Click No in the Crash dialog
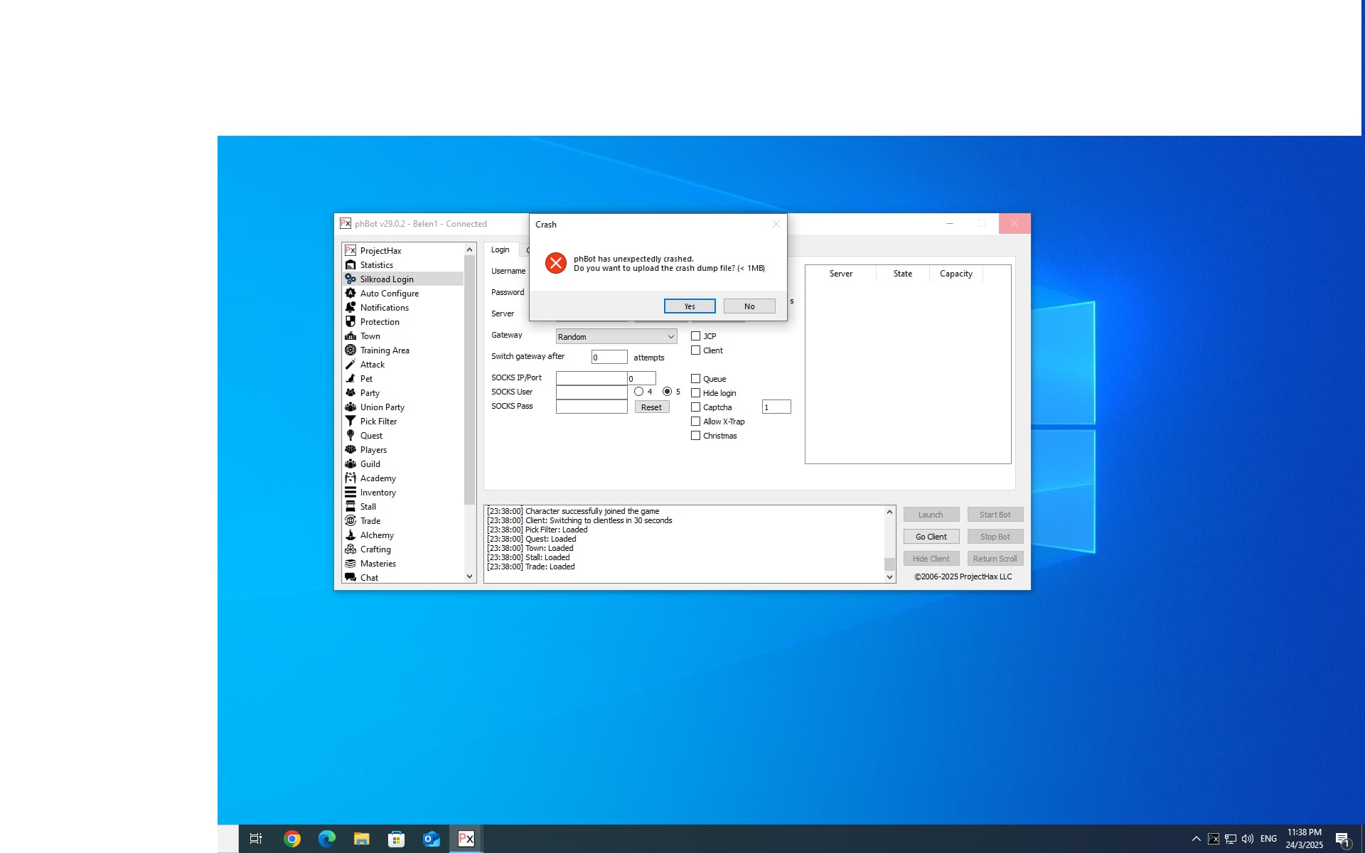The height and width of the screenshot is (853, 1365). tap(749, 306)
